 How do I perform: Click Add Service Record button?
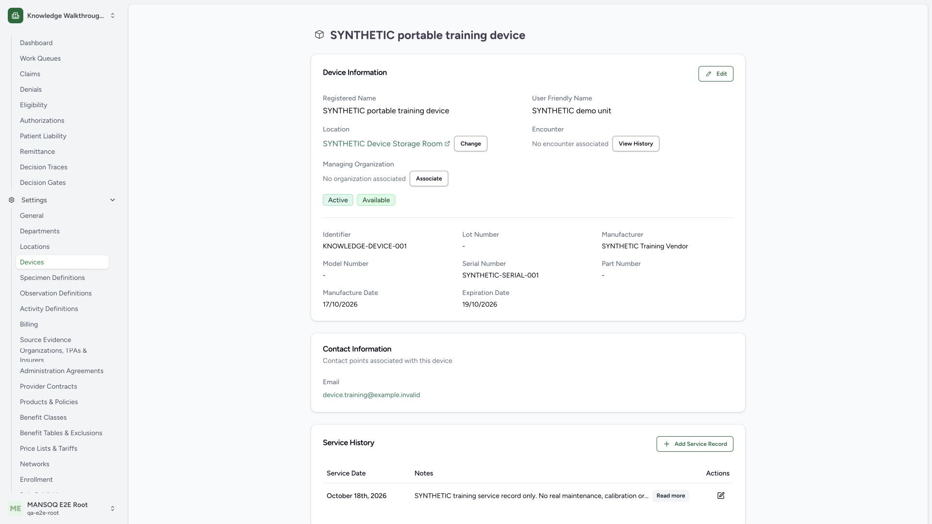click(695, 444)
